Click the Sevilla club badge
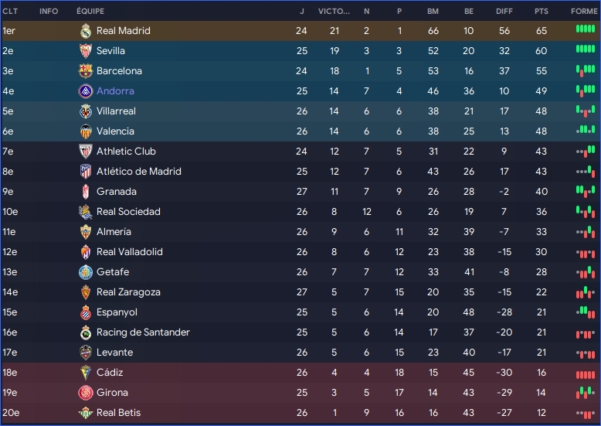The width and height of the screenshot is (601, 426). (x=86, y=51)
